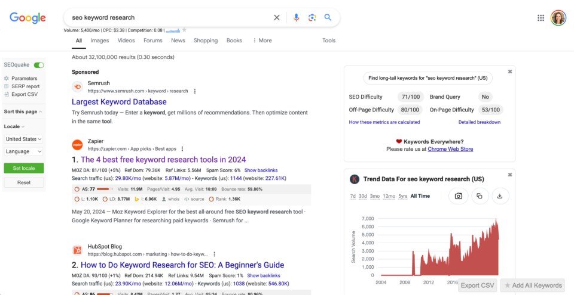Start voice search with the microphone icon
574x295 pixels.
[296, 17]
